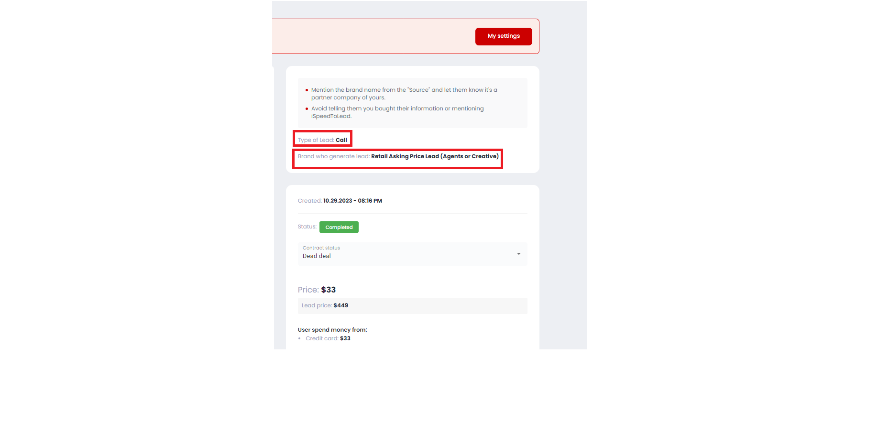This screenshot has width=889, height=444.
Task: Open the My settings button
Action: click(x=504, y=36)
